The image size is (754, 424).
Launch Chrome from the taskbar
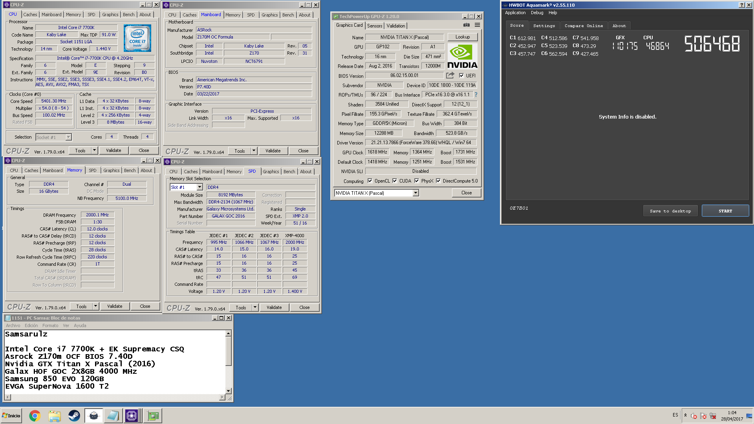coord(35,416)
